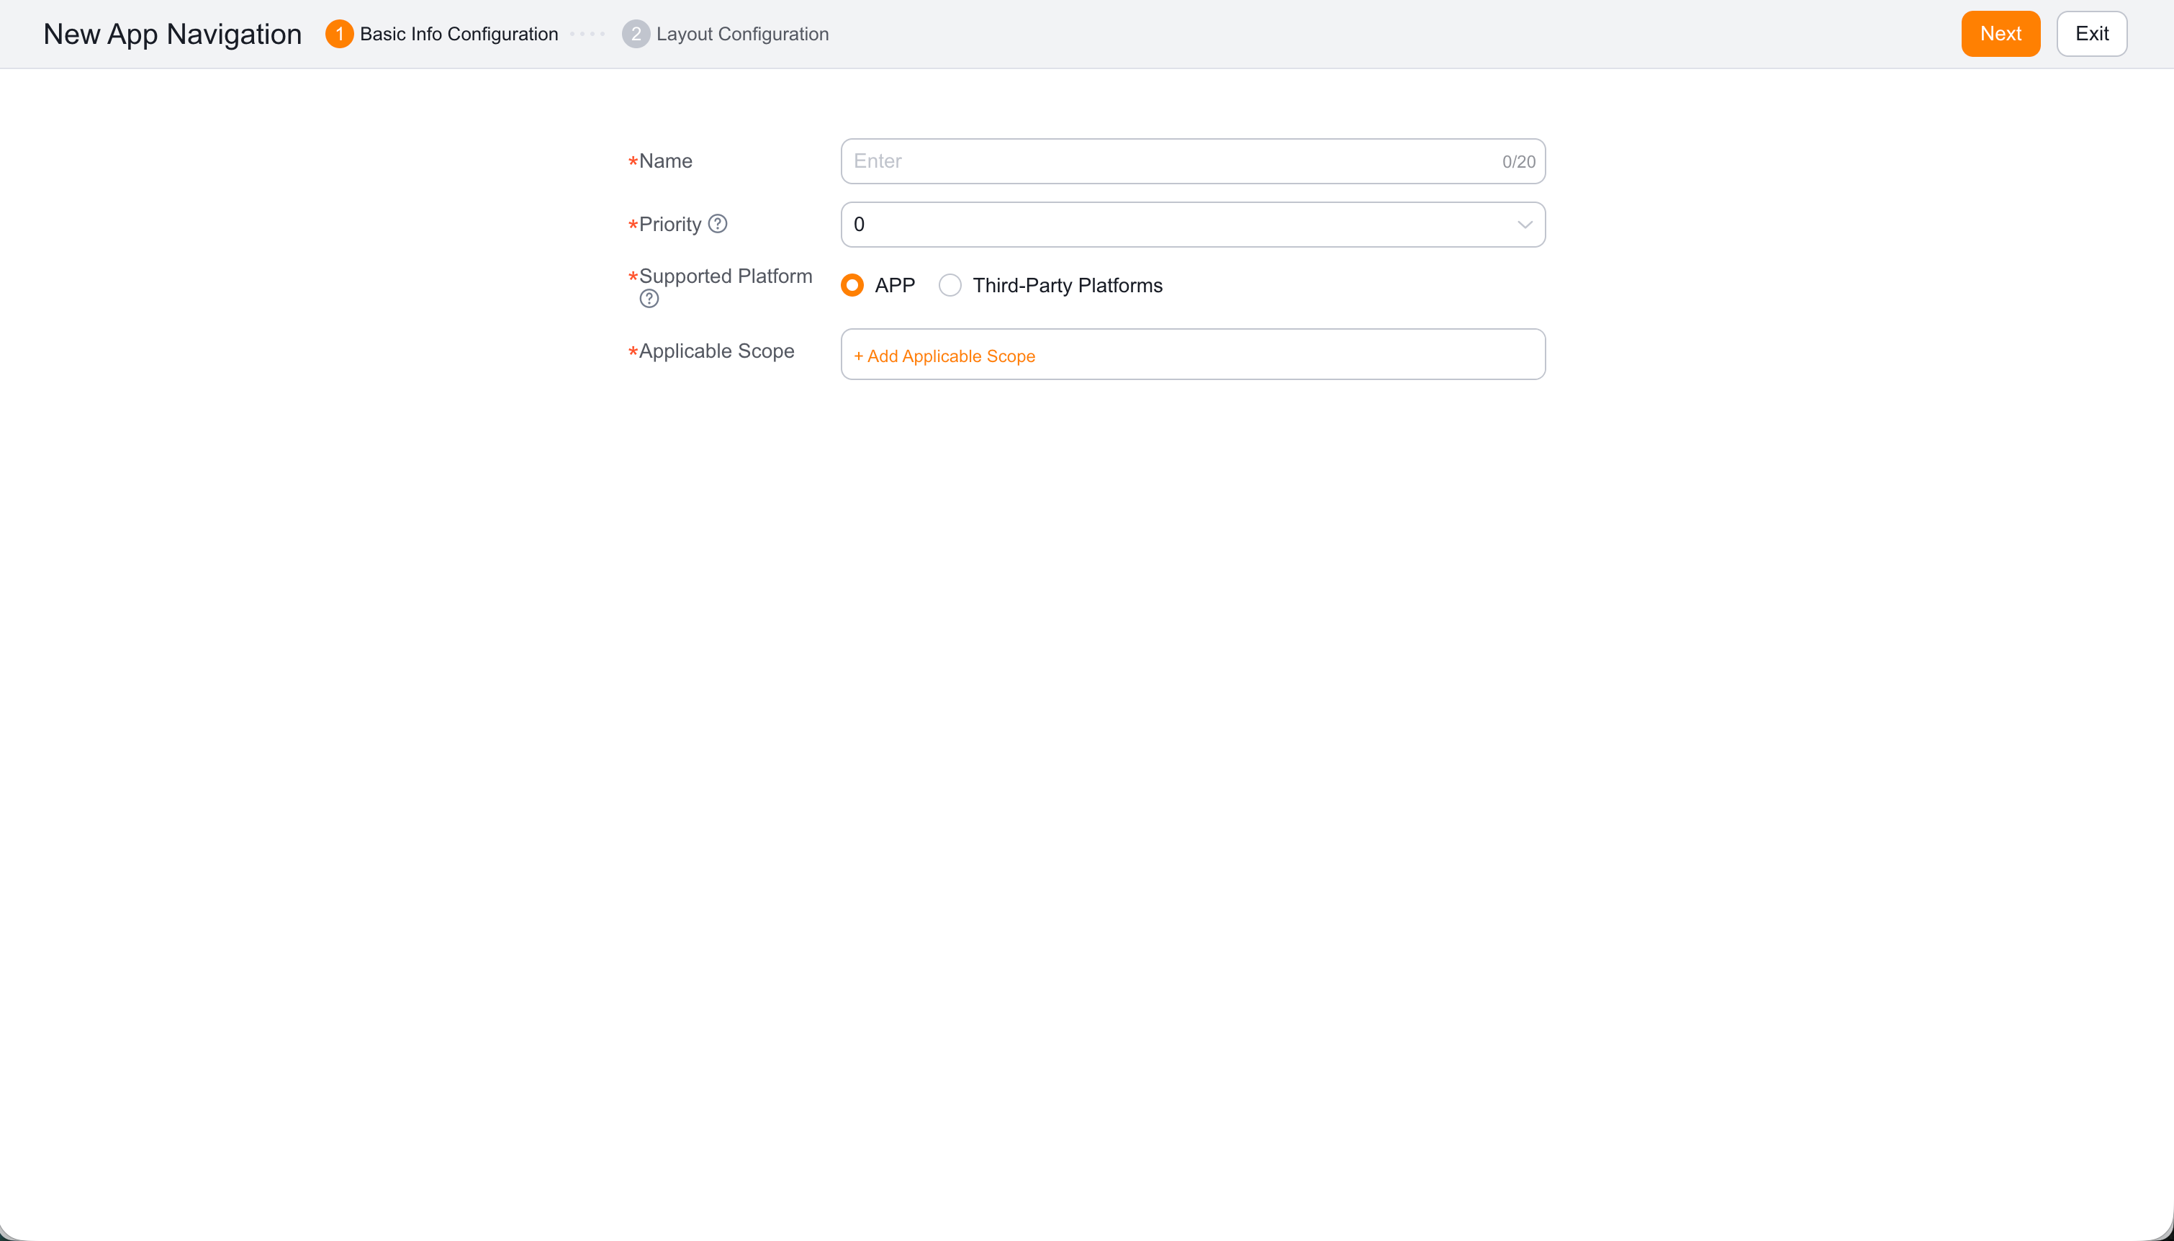Click the Priority help question-mark icon
Viewport: 2174px width, 1241px height.
718,223
